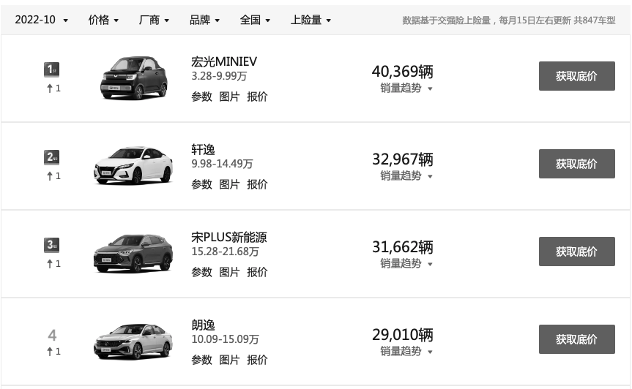
Task: Open the 上险量 sort dropdown
Action: [x=311, y=20]
